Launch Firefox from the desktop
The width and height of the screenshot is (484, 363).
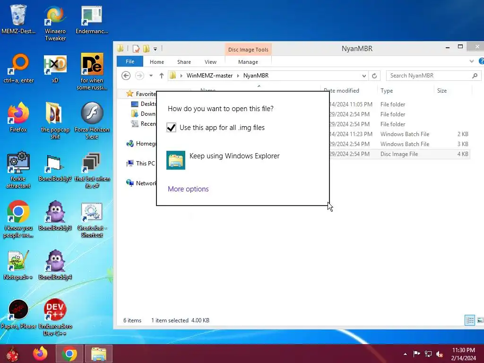[x=18, y=117]
